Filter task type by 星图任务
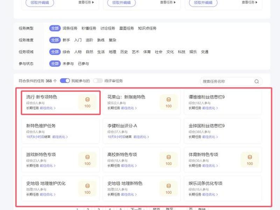The height and width of the screenshot is (210, 280). (126, 28)
